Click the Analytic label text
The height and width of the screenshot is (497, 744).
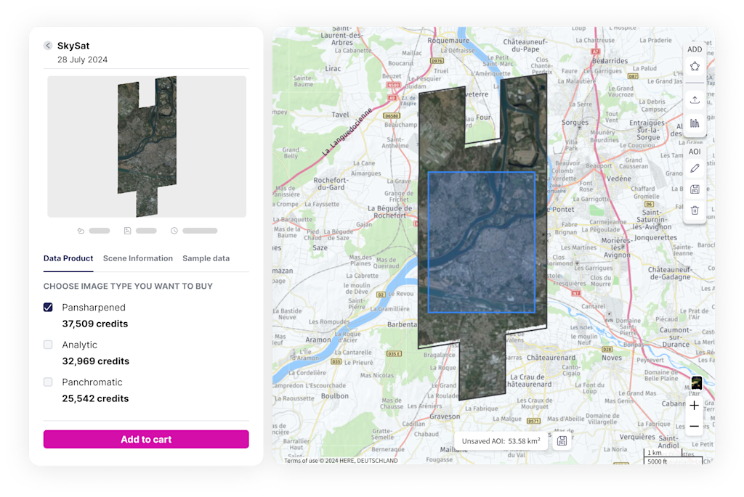click(80, 345)
